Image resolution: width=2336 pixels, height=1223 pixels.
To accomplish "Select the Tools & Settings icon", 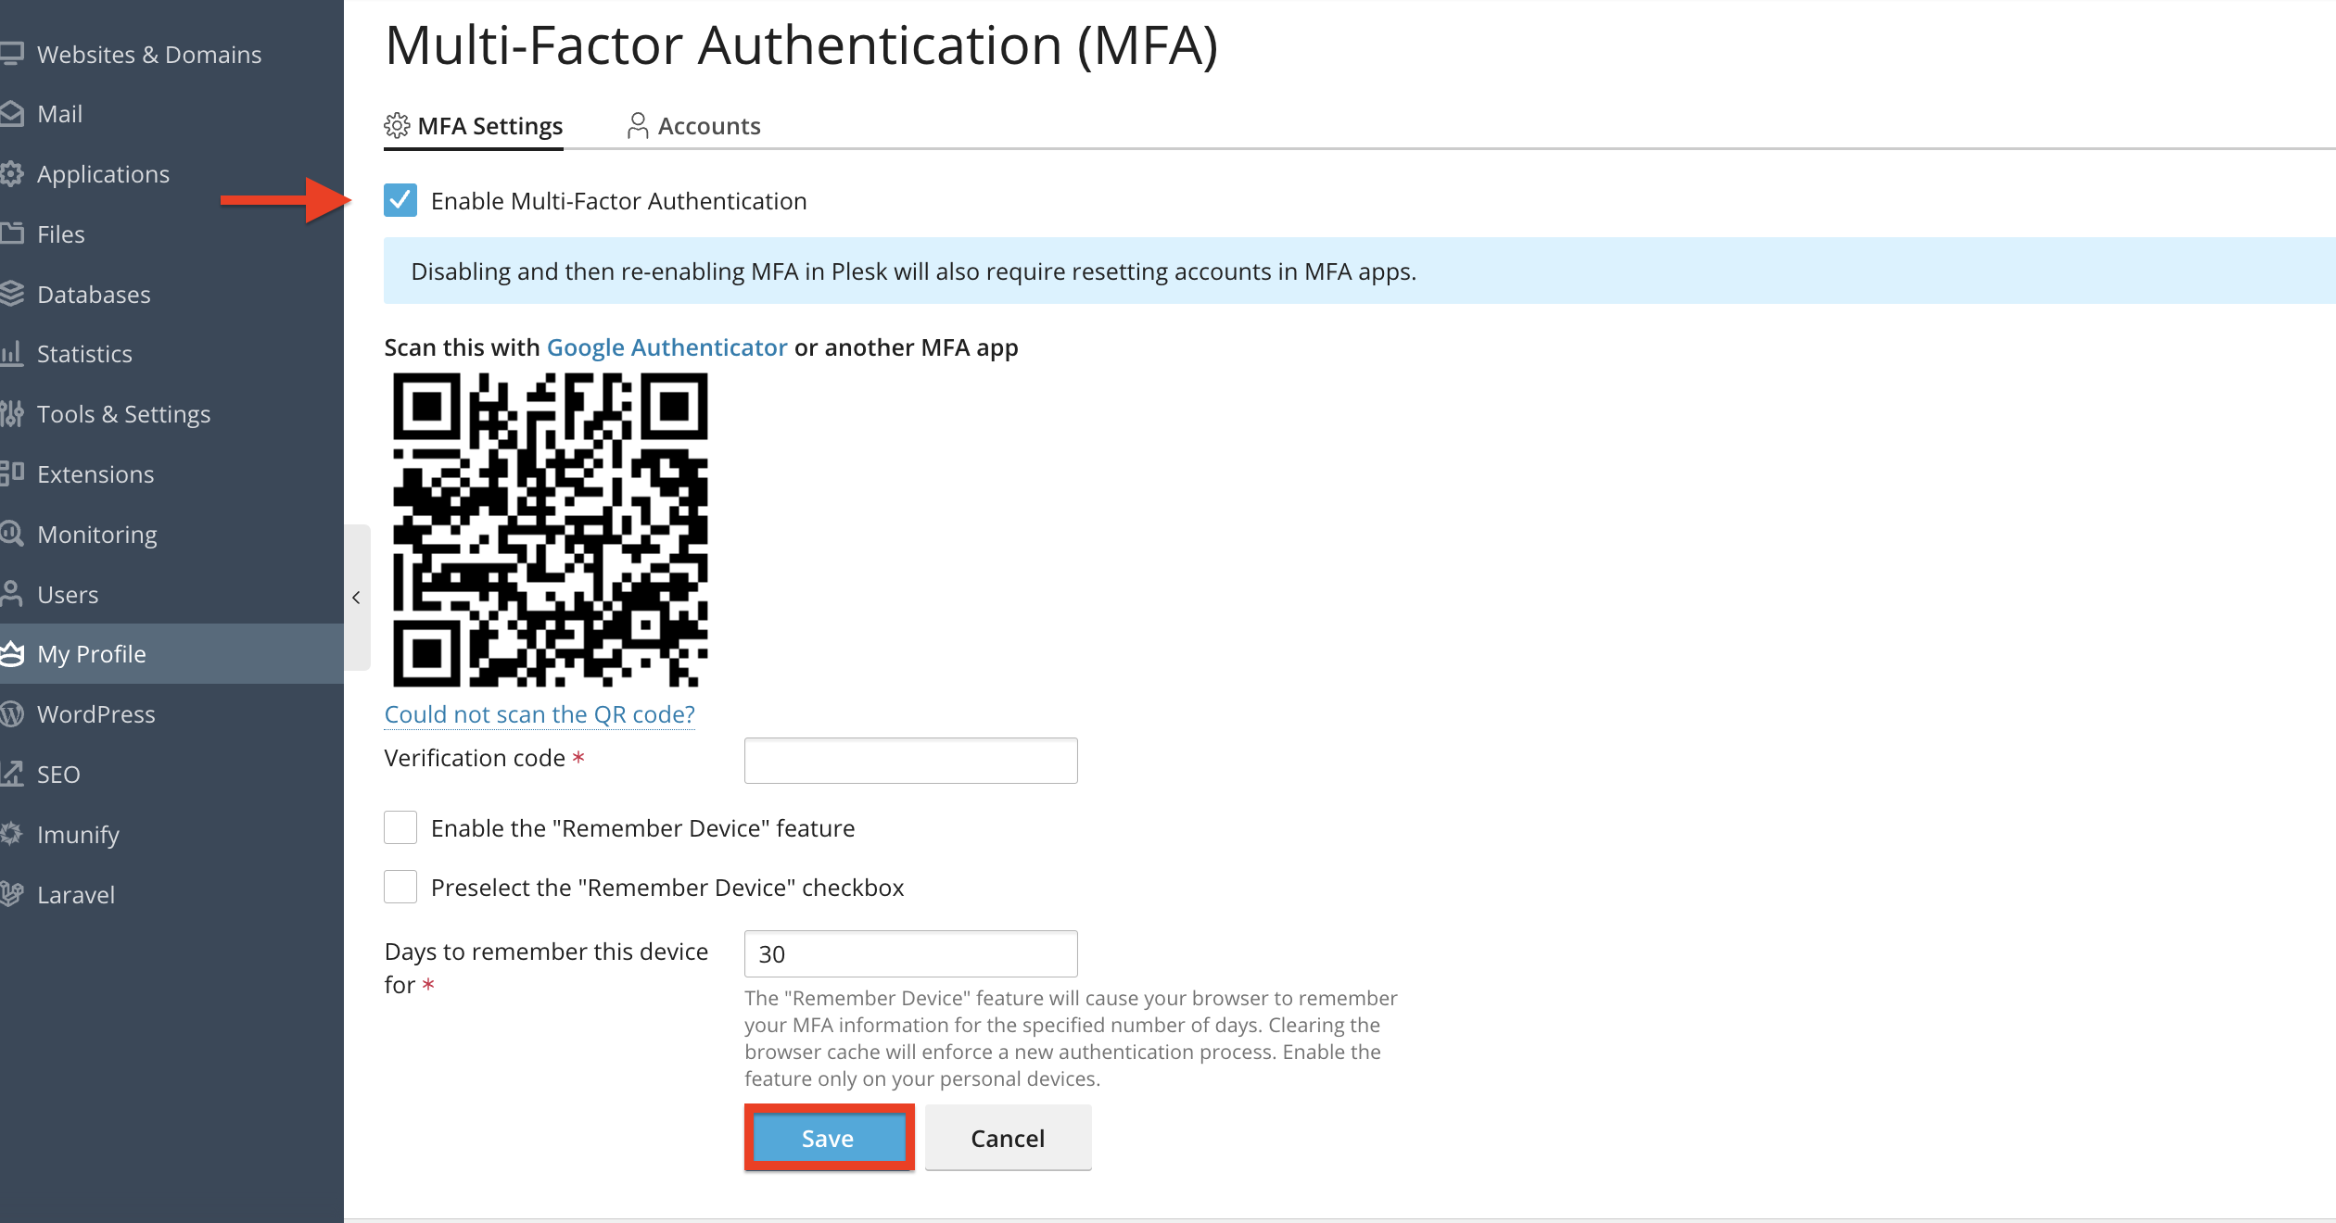I will (13, 413).
